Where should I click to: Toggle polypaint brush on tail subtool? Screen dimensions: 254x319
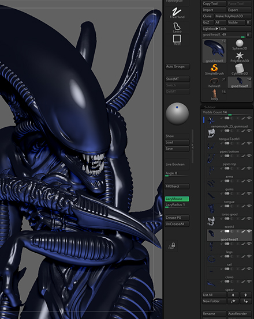[244, 256]
